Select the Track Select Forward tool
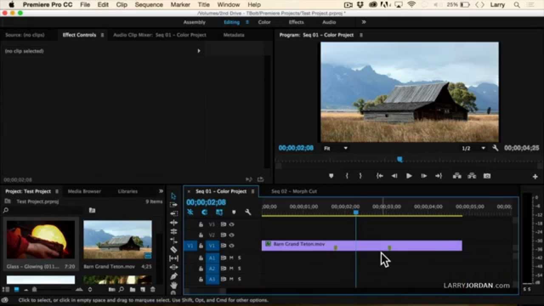Viewport: 544px width, 306px height. pyautogui.click(x=173, y=205)
